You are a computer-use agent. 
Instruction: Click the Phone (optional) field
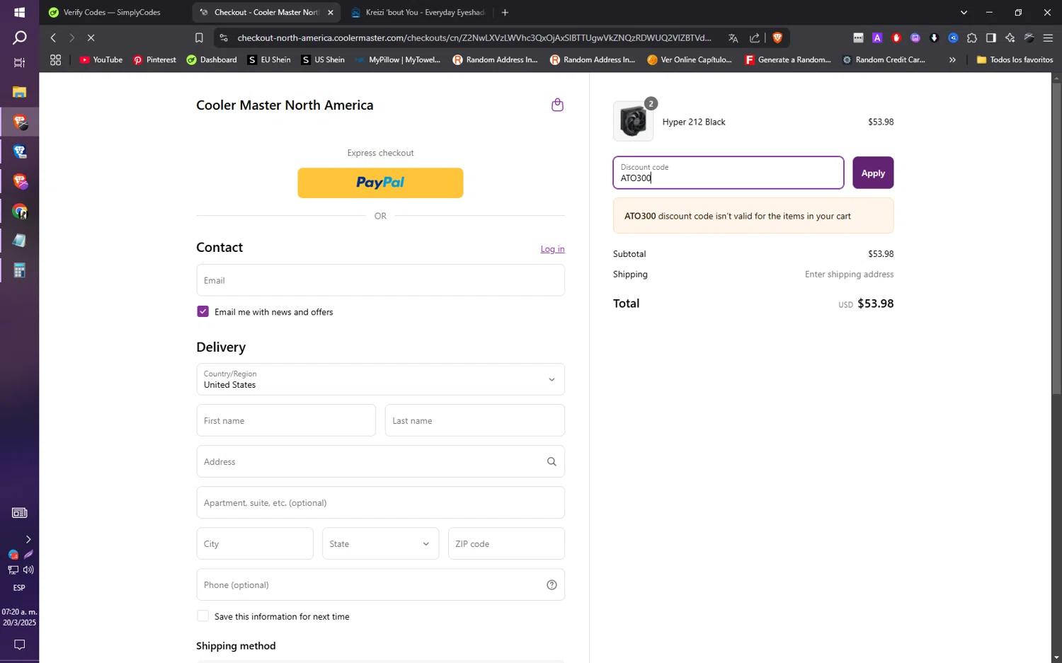(x=380, y=584)
